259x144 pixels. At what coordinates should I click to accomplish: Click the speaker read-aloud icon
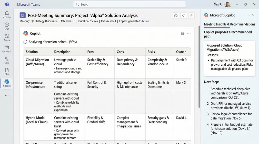tap(184, 16)
